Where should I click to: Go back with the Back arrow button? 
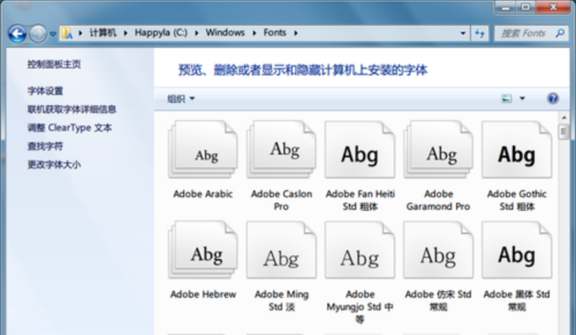[17, 33]
